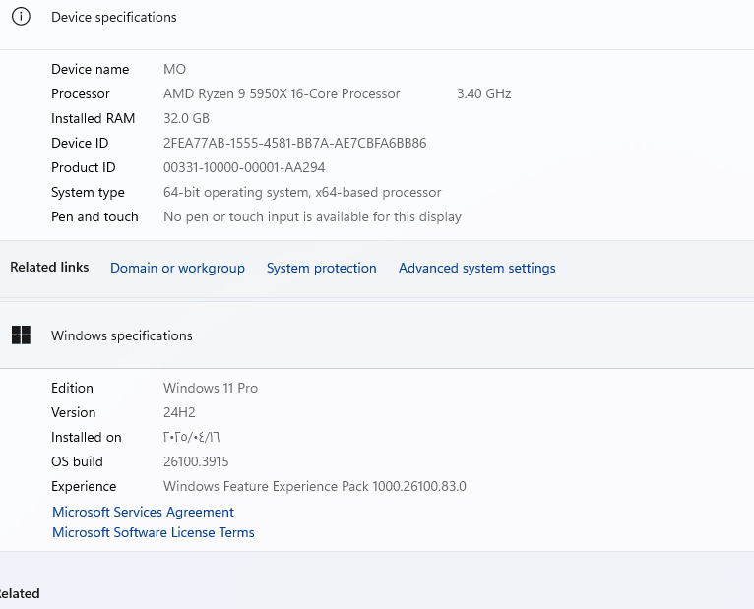Select the AMD Ryzen 9 5950X processor text

pyautogui.click(x=282, y=93)
